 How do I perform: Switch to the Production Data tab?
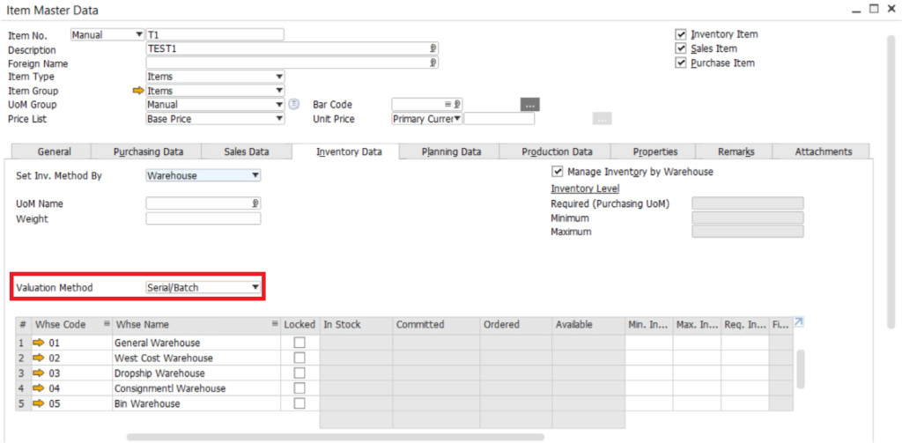557,151
